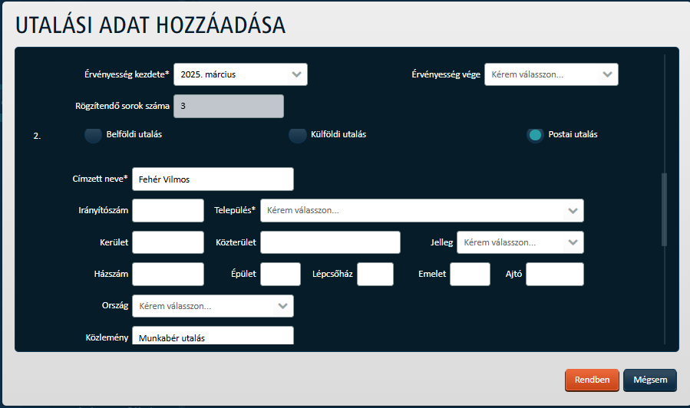Click into the Irányítószám field

point(168,211)
